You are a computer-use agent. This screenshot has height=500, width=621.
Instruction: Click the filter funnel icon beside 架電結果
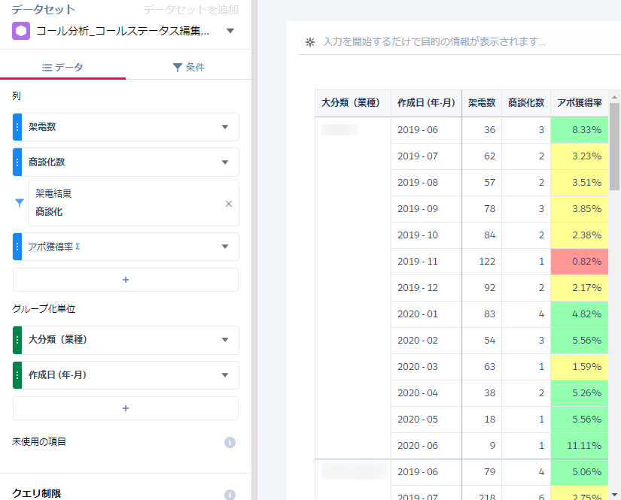click(x=20, y=203)
